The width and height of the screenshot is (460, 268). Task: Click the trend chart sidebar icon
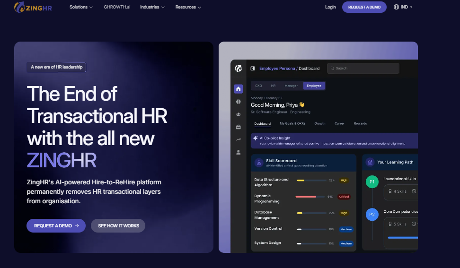pos(238,139)
